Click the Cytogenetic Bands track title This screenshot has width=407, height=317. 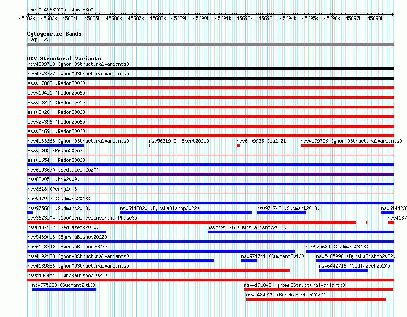[x=54, y=34]
